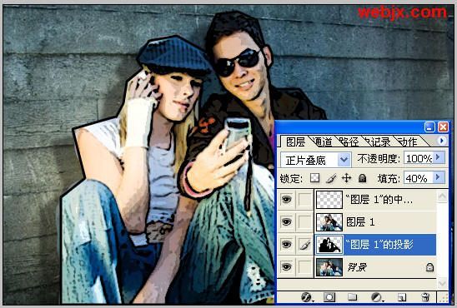Select layer named 背景
Screen dimensions: 457x308
tap(357, 267)
